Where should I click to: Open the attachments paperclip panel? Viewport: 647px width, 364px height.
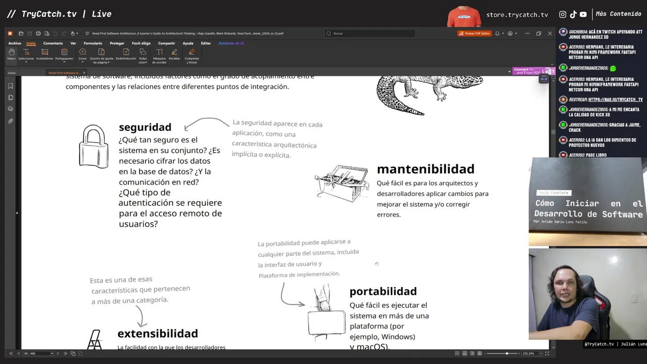click(11, 121)
